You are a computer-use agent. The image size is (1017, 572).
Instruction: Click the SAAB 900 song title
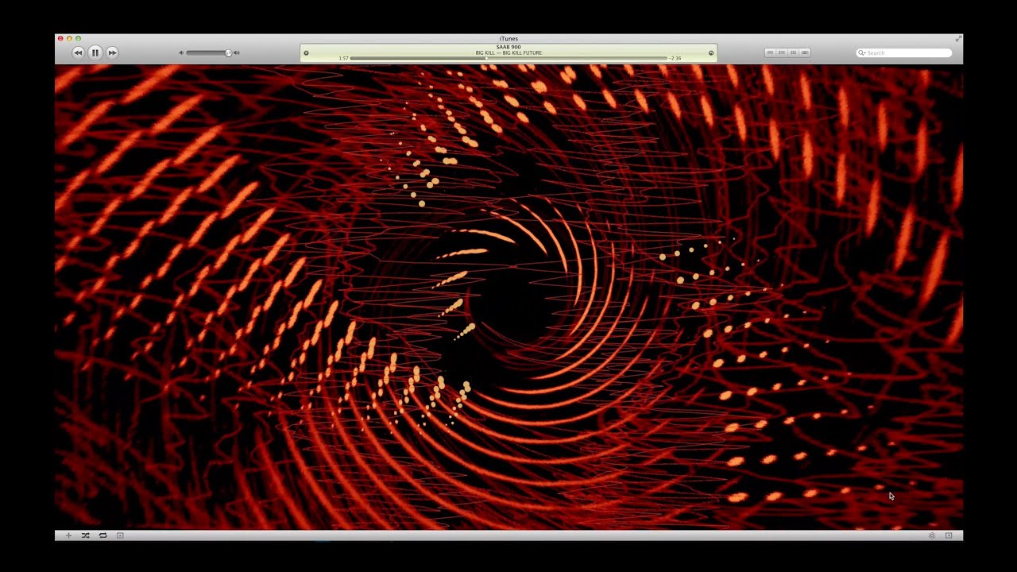click(x=508, y=47)
